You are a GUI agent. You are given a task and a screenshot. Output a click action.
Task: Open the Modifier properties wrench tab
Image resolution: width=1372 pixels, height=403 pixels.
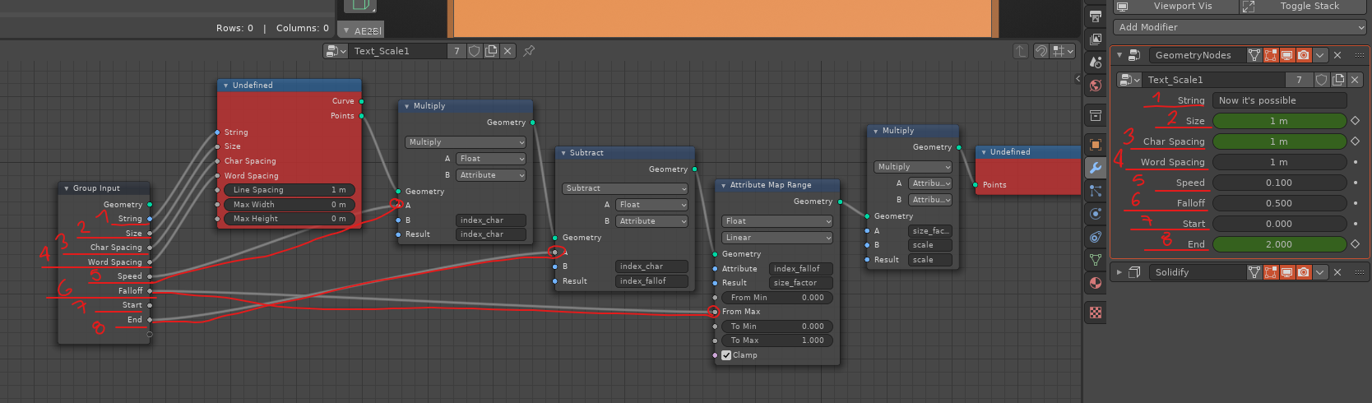pyautogui.click(x=1096, y=168)
